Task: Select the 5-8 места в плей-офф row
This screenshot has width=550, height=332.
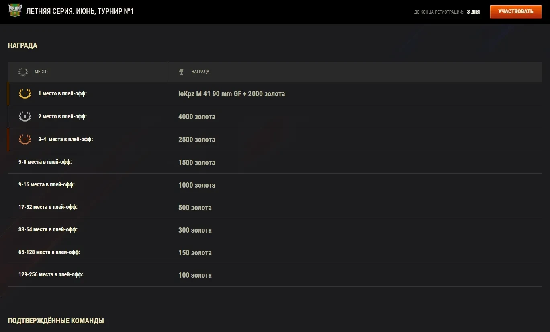Action: point(45,162)
